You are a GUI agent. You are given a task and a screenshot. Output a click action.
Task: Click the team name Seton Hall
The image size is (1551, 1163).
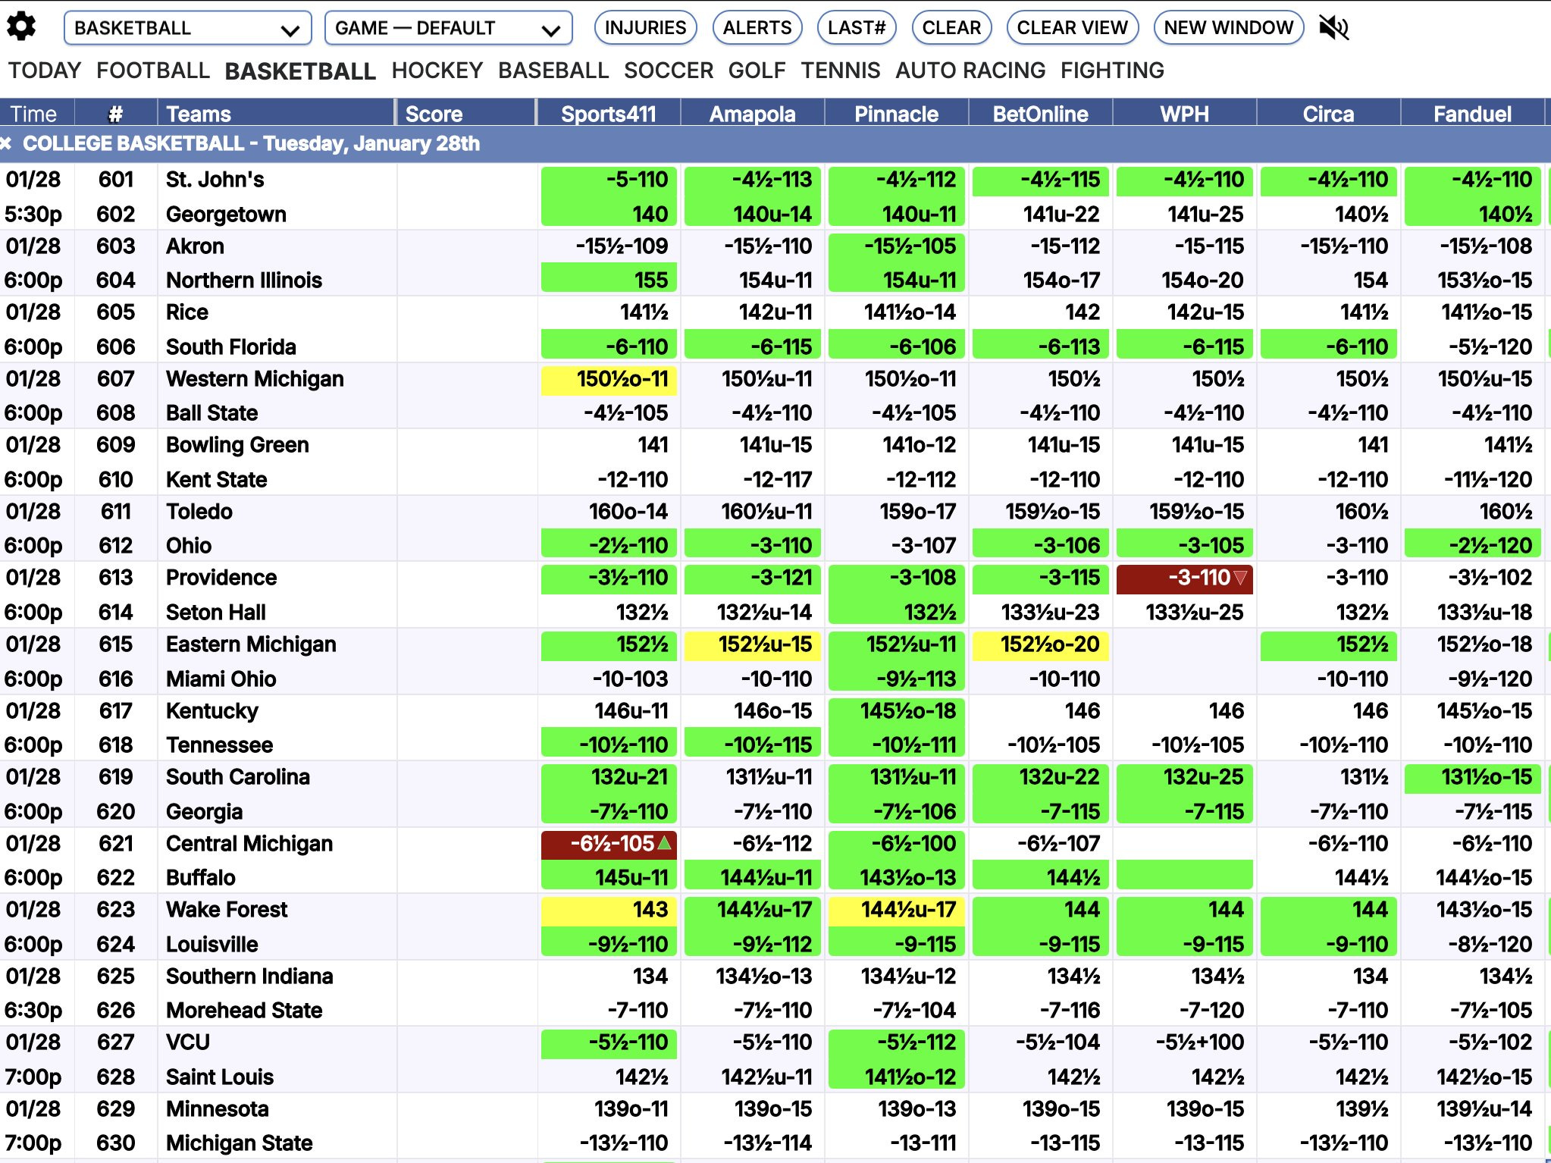(x=216, y=613)
